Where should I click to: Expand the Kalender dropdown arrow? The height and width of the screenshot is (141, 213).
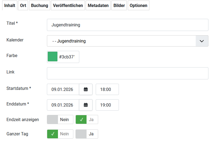202,41
